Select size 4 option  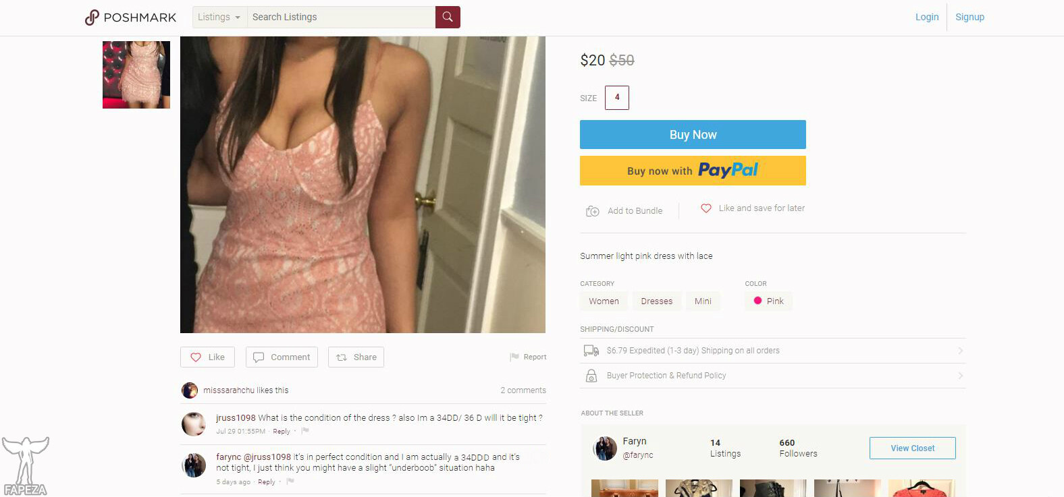pyautogui.click(x=617, y=98)
